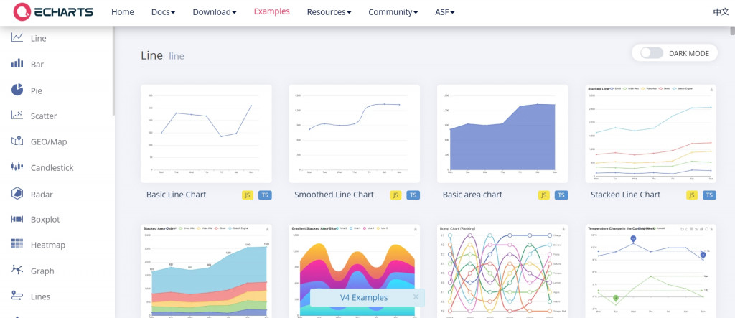This screenshot has width=735, height=318.
Task: Open JS version of Basic Line Chart
Action: click(248, 195)
